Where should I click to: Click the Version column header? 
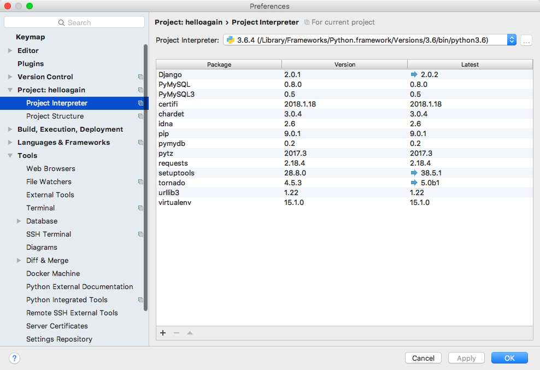tap(344, 64)
